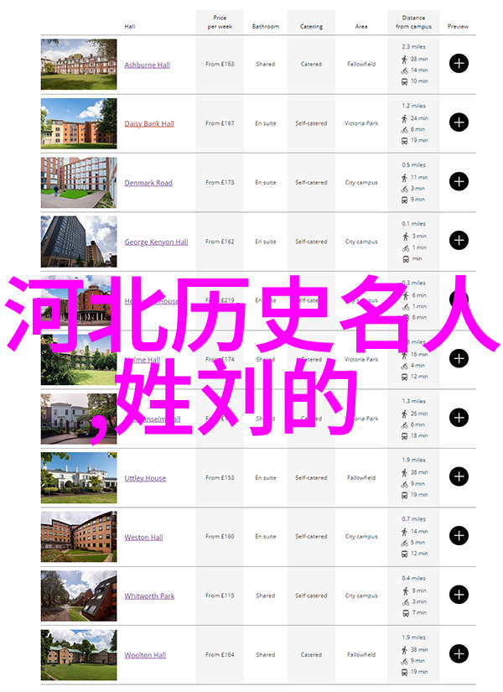
Task: Open the Whitworth Park preview icon
Action: (x=459, y=596)
